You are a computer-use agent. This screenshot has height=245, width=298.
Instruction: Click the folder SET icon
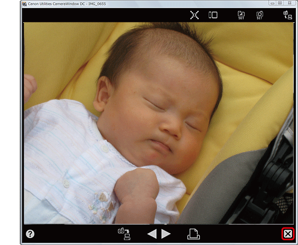[241, 15]
